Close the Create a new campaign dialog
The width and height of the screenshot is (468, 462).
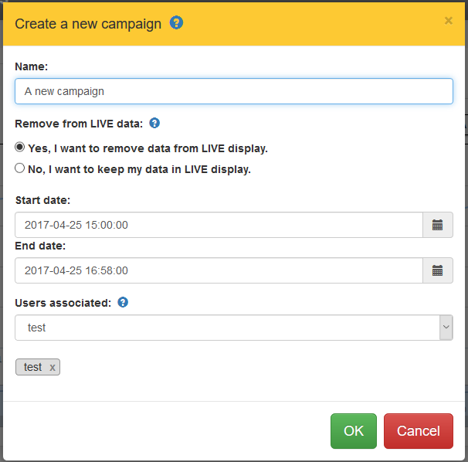(449, 21)
